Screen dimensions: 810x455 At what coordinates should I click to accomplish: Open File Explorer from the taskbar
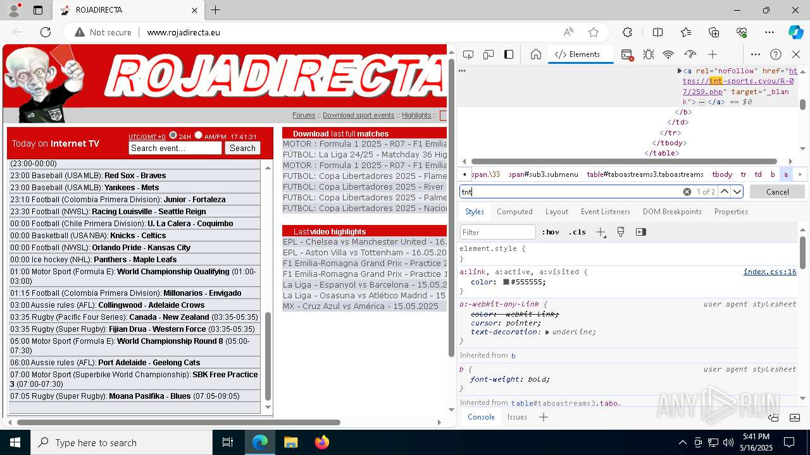[x=291, y=442]
